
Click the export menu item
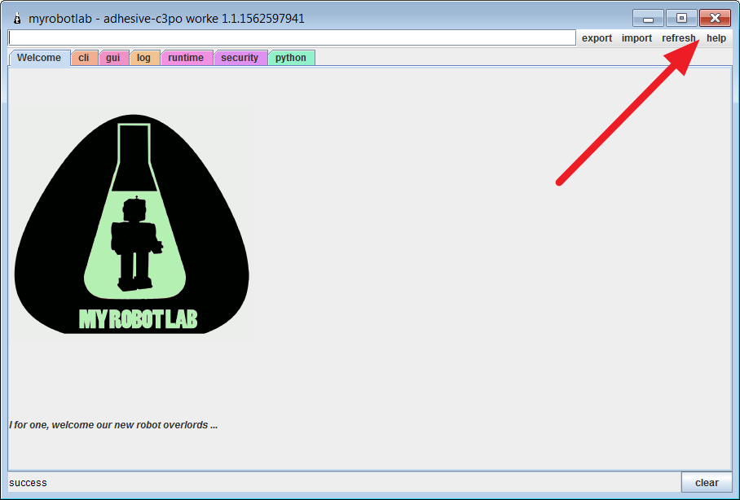pos(597,38)
